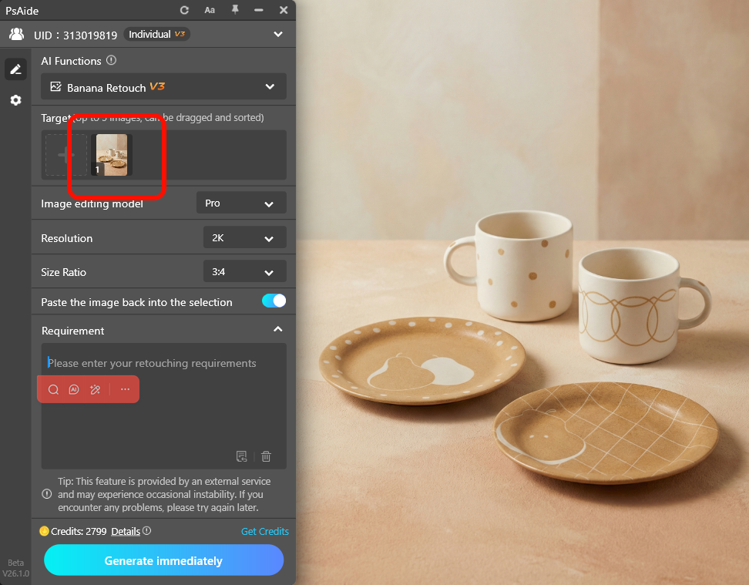Open the Size Ratio dropdown
749x585 pixels.
click(x=244, y=271)
